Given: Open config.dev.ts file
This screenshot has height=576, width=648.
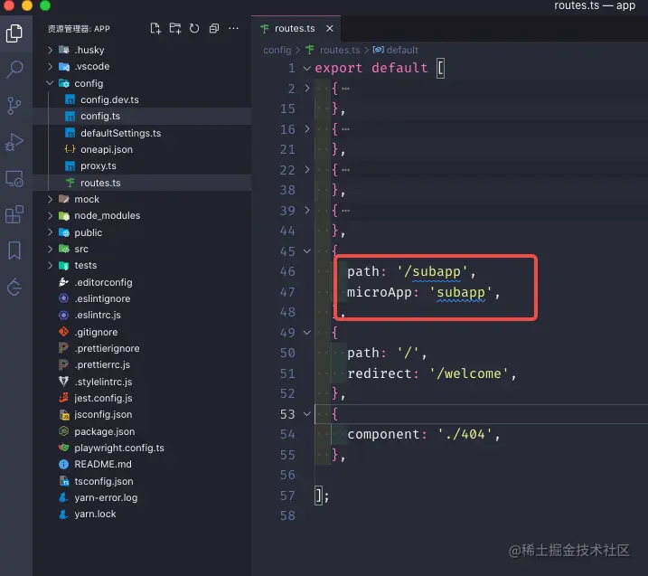Looking at the screenshot, I should pos(142,99).
